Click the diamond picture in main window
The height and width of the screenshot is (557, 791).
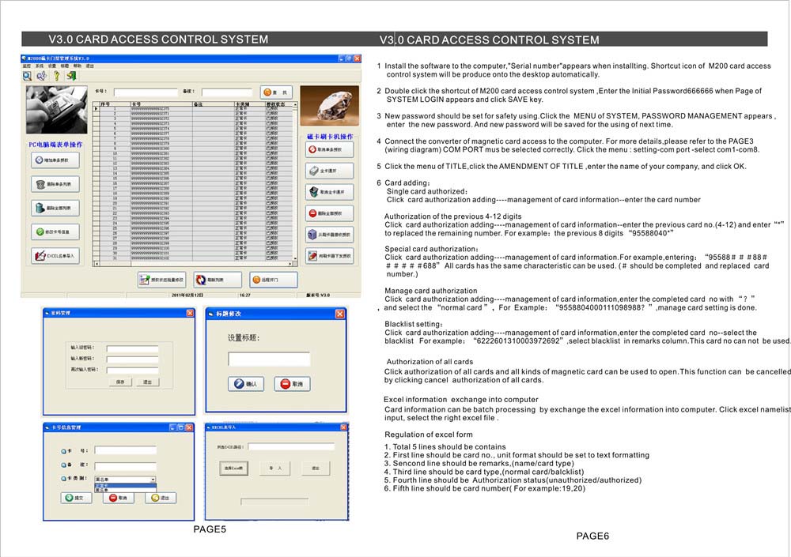329,106
